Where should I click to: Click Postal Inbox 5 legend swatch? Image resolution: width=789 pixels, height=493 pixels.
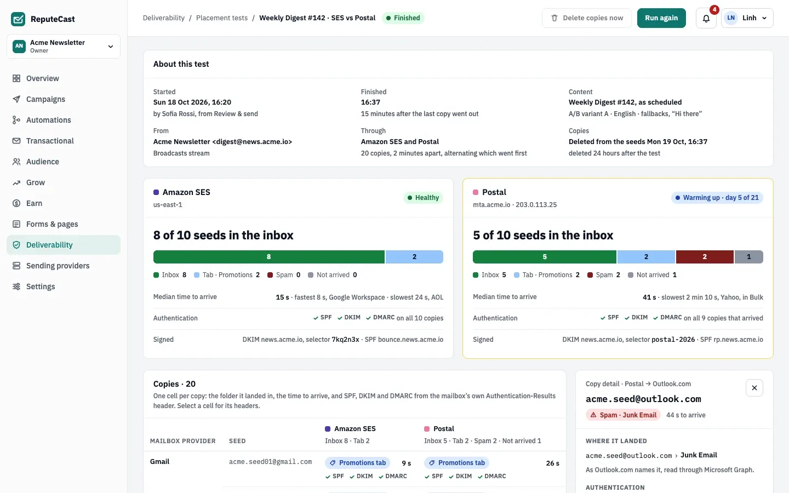coord(476,275)
